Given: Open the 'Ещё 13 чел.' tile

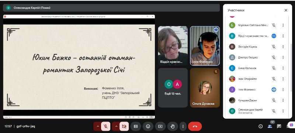Looking at the screenshot, I should pyautogui.click(x=173, y=88).
